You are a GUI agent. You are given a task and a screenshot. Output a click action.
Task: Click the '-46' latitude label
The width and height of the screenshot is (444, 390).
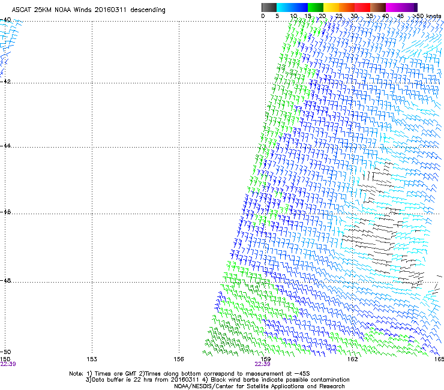click(x=5, y=212)
